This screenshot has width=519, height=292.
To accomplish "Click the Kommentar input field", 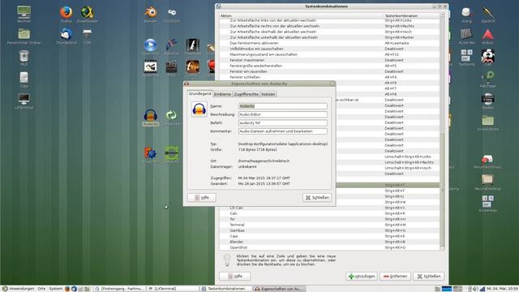I will click(x=283, y=131).
